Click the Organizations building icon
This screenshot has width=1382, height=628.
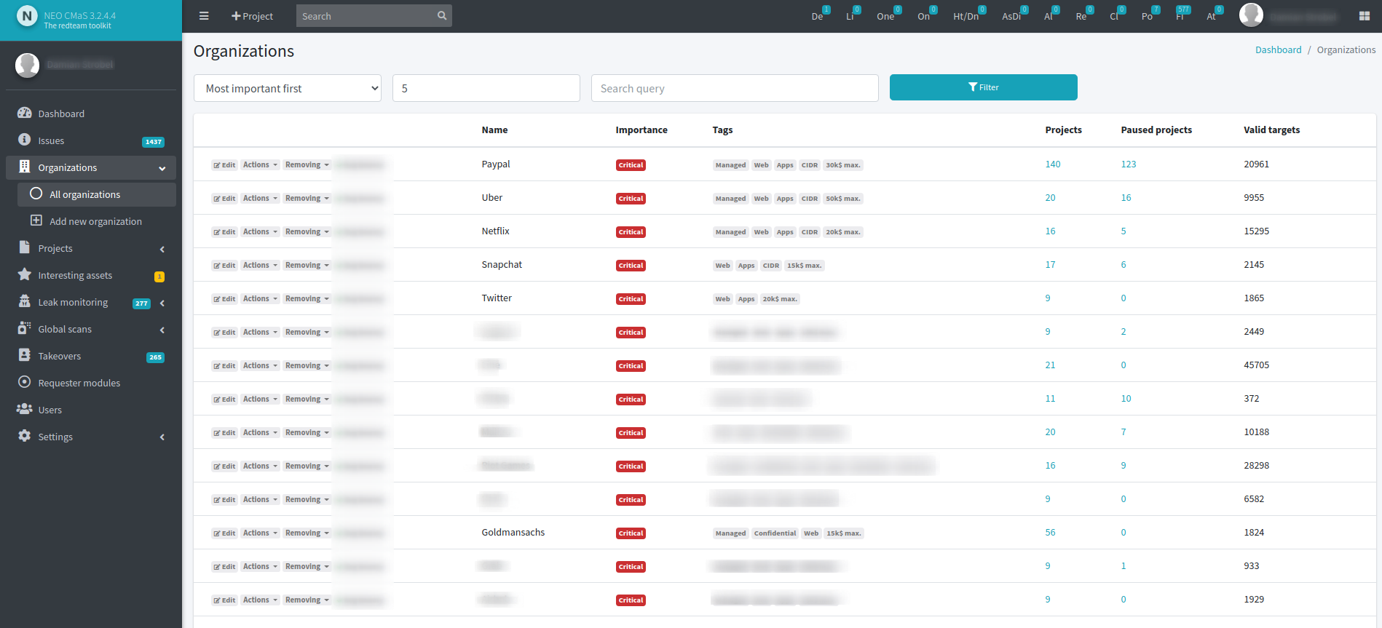coord(25,167)
